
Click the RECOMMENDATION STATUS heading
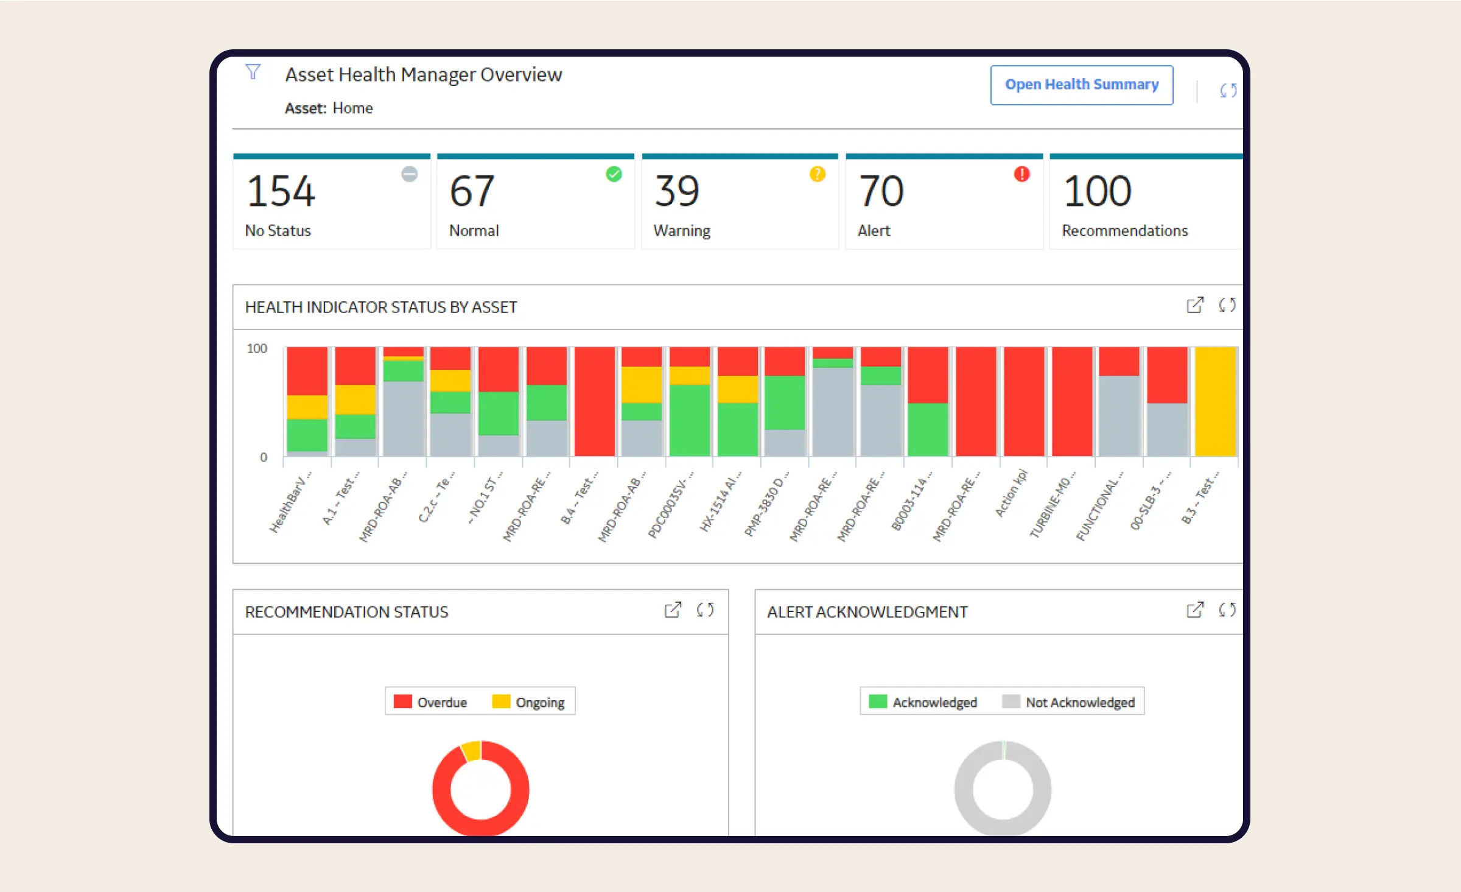(346, 612)
